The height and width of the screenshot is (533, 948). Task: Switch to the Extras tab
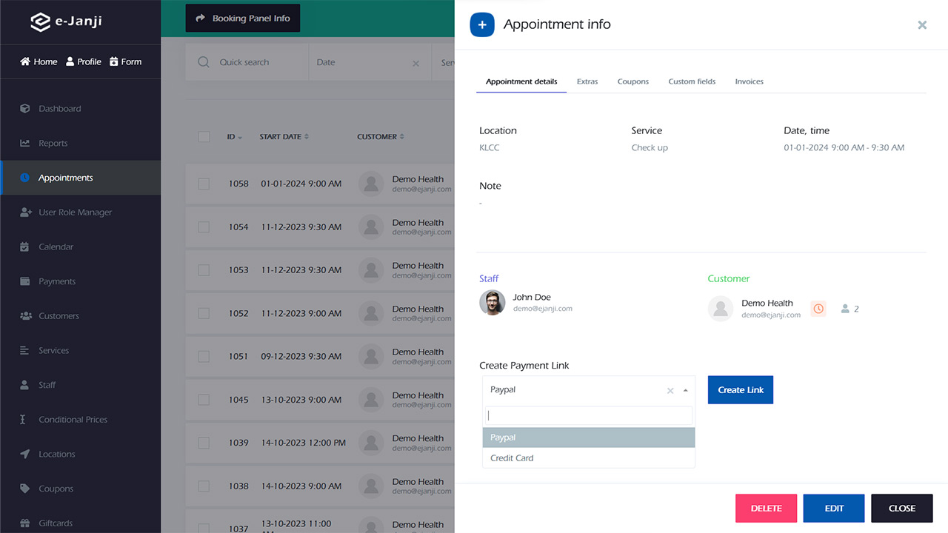tap(587, 81)
